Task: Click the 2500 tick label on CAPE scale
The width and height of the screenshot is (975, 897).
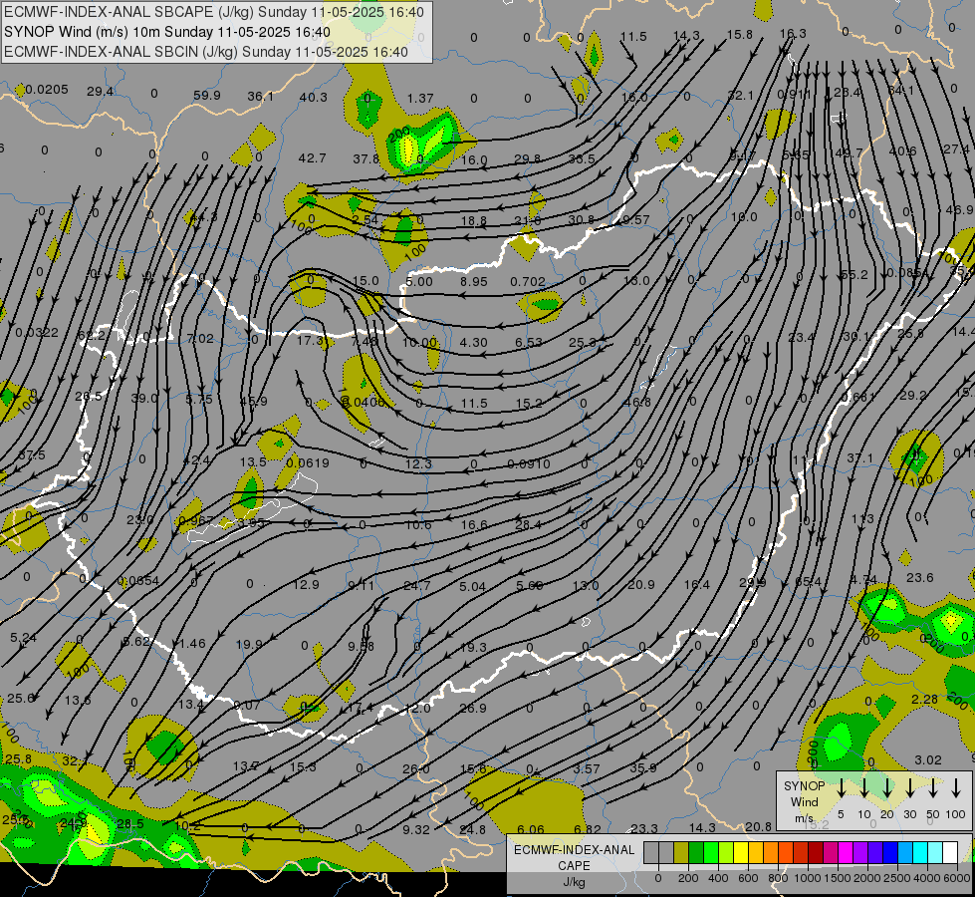Action: coord(897,878)
